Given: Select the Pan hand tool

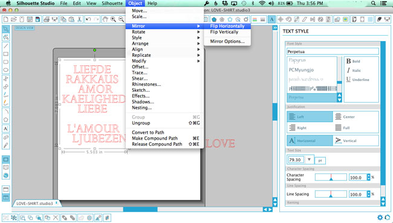Looking at the screenshot, I should [105, 19].
